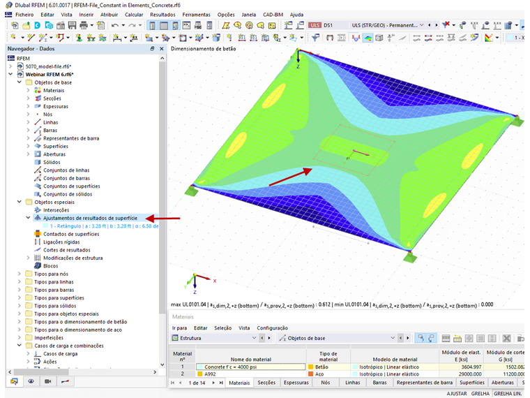Click the next table page arrow
Viewport: 530px width, 398px height.
coord(213,383)
